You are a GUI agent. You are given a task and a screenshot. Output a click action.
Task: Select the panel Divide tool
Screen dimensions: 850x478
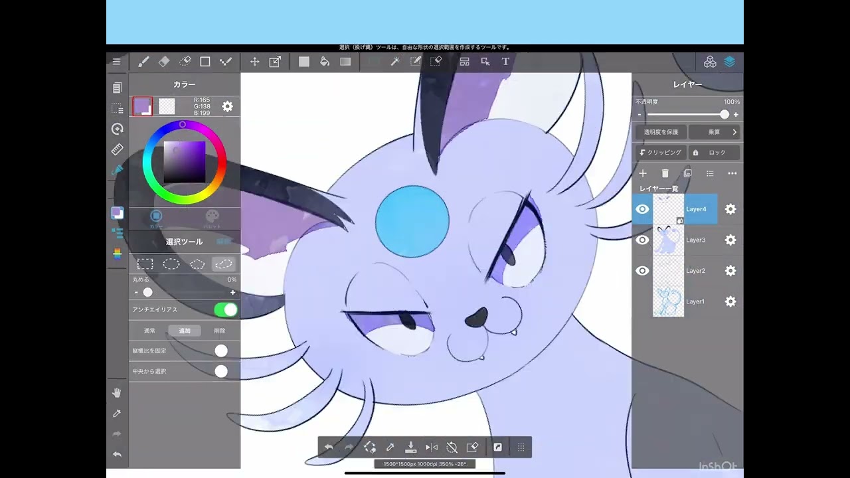tap(465, 62)
